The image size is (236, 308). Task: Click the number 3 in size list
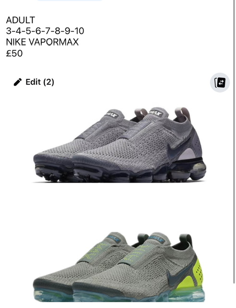pos(9,31)
